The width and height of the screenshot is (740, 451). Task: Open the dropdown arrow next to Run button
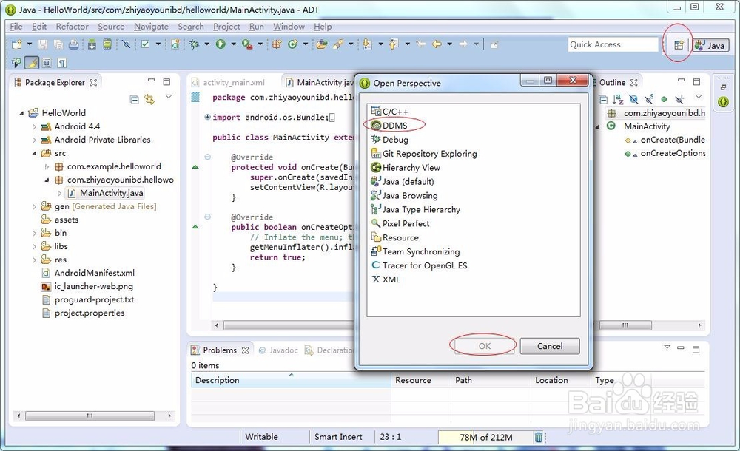(233, 44)
